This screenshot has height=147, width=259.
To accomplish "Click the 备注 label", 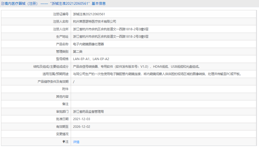I will tap(65, 104).
